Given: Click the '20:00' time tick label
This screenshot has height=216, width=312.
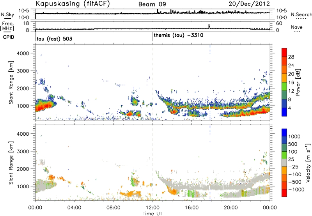Looking at the screenshot, I should point(231,208).
